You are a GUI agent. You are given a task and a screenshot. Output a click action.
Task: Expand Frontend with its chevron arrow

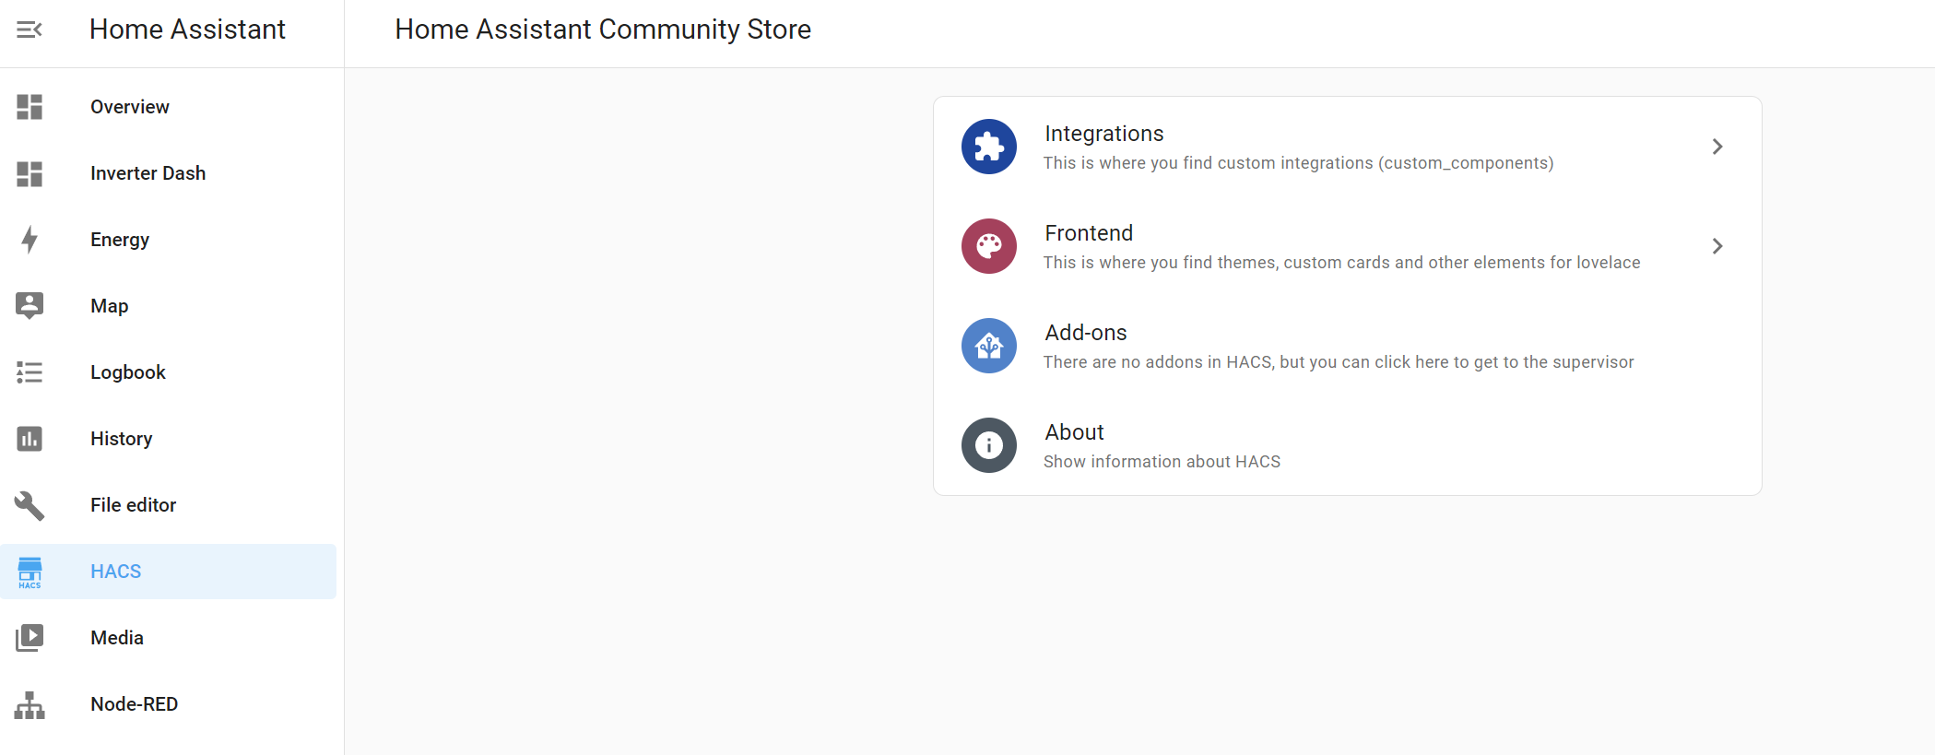[x=1717, y=246]
